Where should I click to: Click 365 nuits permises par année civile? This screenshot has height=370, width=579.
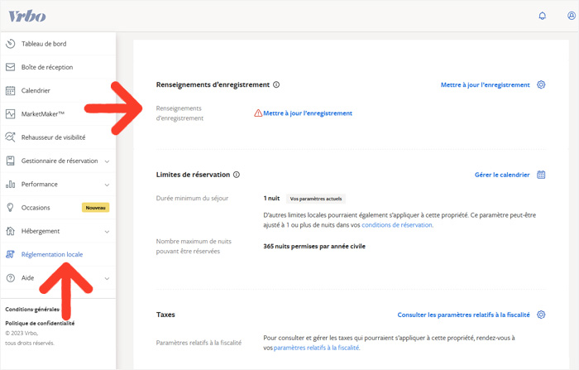314,246
